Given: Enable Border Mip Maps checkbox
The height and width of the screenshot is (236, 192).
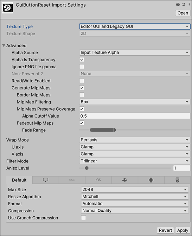Looking at the screenshot, I should coord(82,95).
